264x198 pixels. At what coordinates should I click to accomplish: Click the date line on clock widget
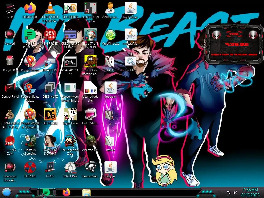pos(234,55)
